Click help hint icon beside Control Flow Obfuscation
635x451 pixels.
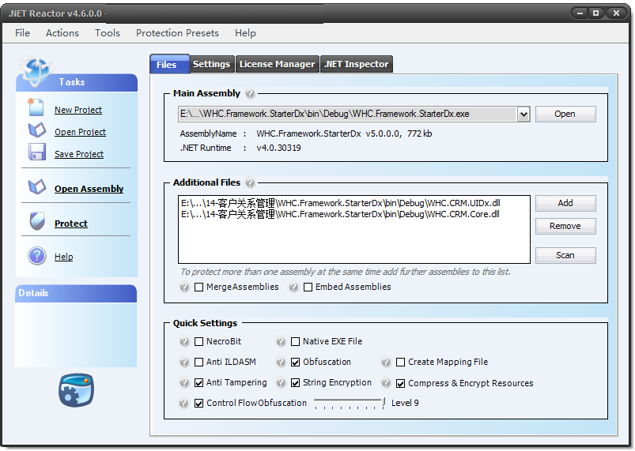click(x=184, y=404)
